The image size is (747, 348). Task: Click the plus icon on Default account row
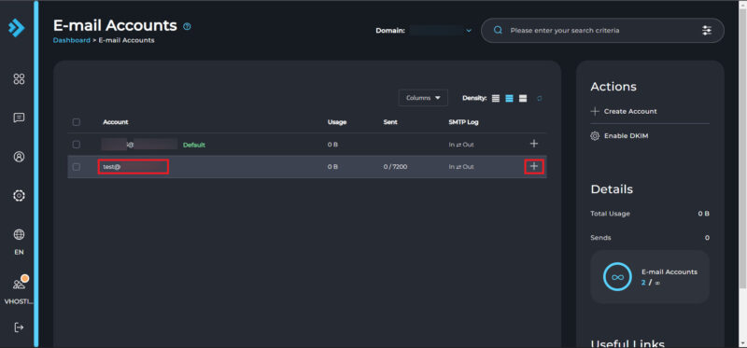click(x=533, y=144)
